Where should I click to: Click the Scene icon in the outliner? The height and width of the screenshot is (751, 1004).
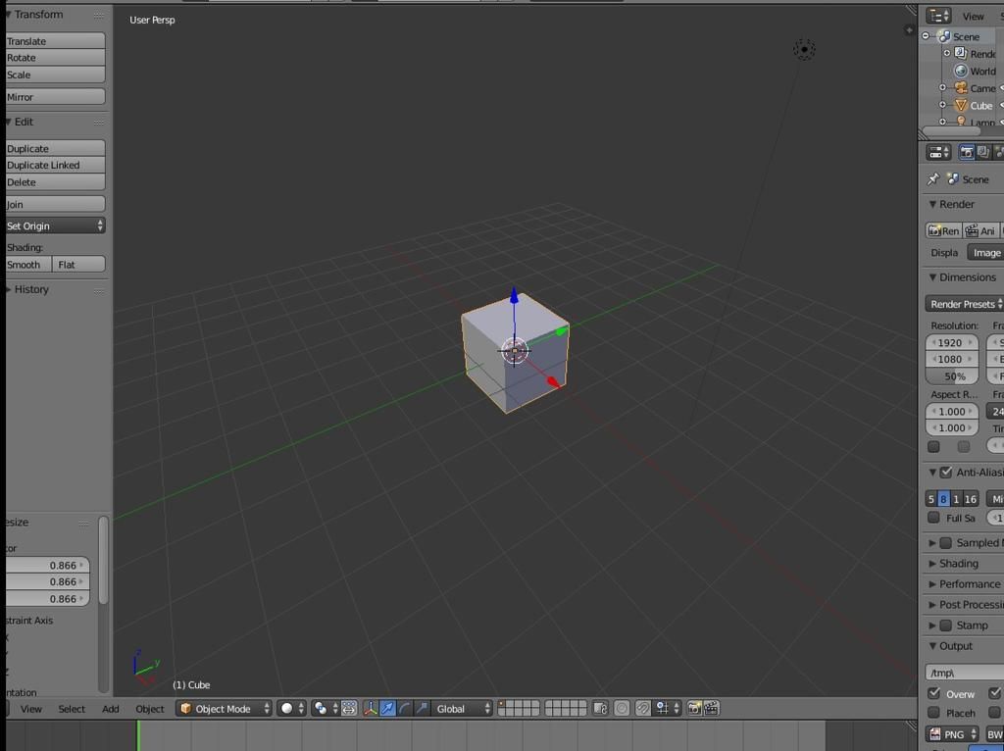[x=944, y=36]
